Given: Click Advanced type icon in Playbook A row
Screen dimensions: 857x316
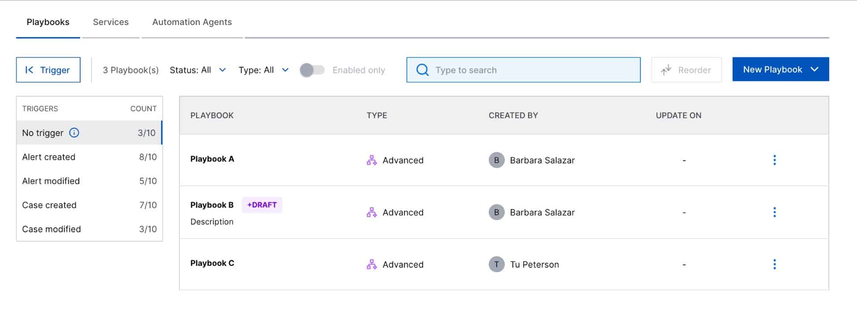Looking at the screenshot, I should pyautogui.click(x=371, y=160).
